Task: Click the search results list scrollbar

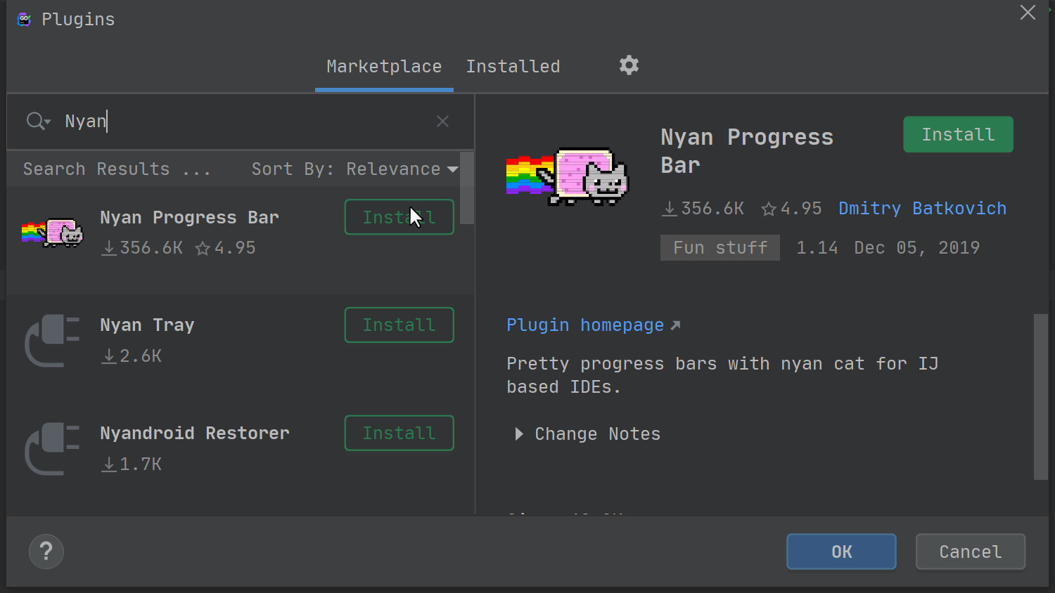Action: (467, 188)
